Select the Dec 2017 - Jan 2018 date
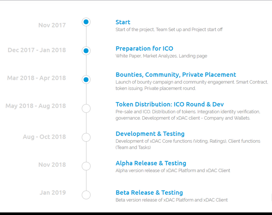The height and width of the screenshot is (215, 272). pyautogui.click(x=37, y=50)
